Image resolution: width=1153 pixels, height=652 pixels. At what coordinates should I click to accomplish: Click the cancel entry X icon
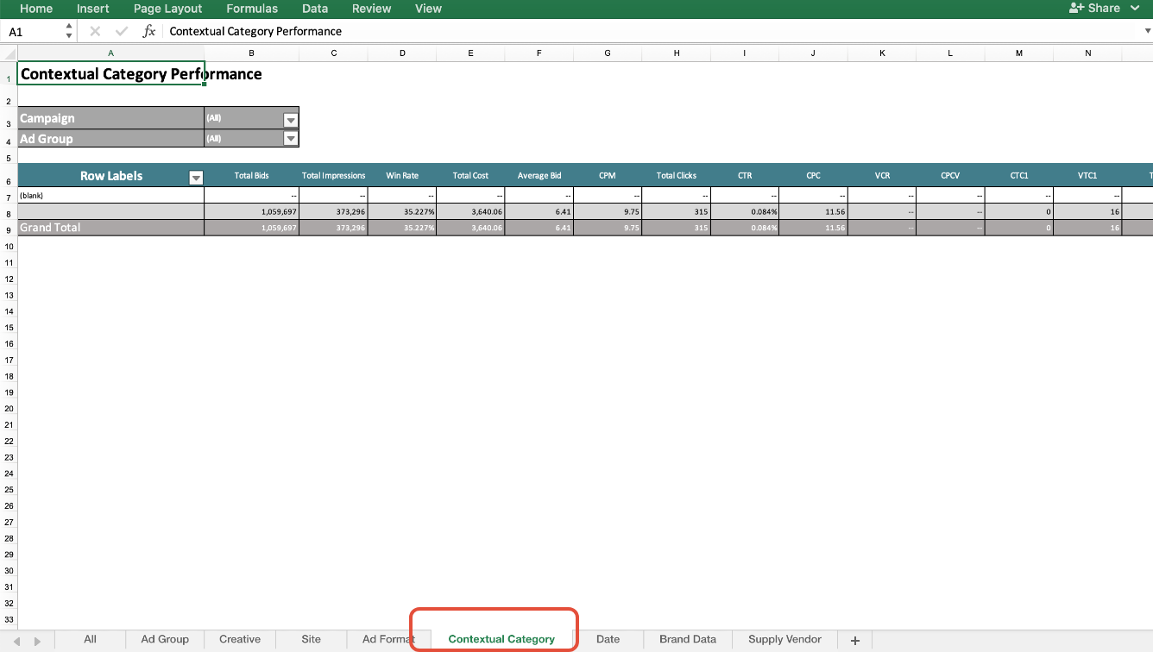[95, 31]
